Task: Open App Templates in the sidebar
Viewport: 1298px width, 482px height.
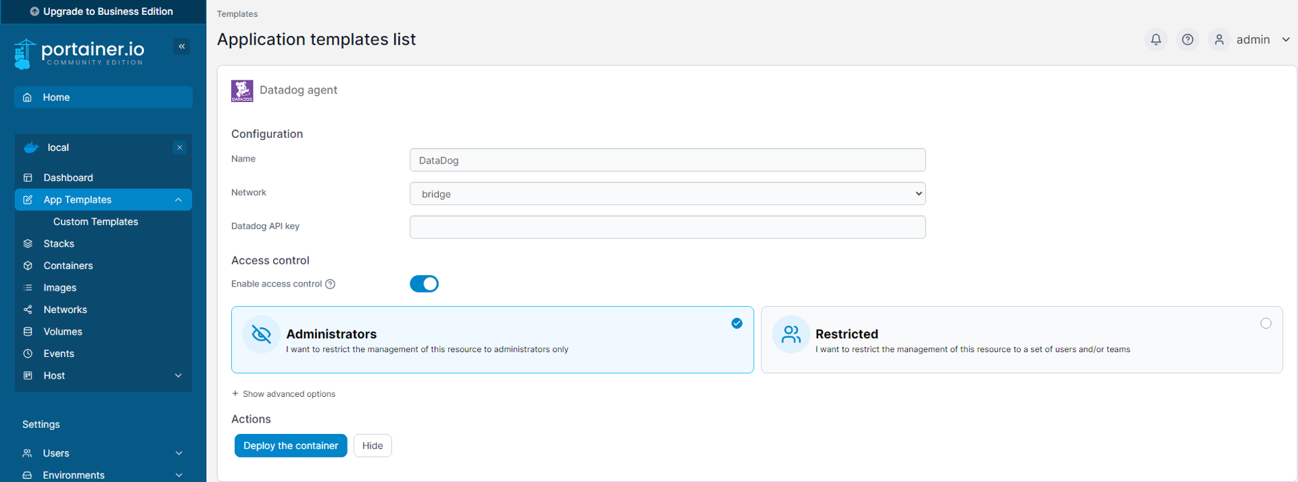Action: click(x=103, y=199)
